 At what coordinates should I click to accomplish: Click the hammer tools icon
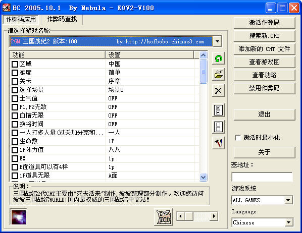click(218, 143)
